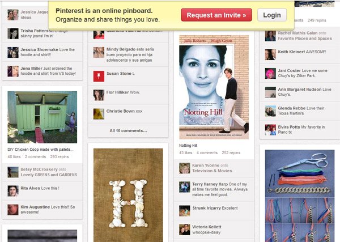This screenshot has height=242, width=340.
Task: Click the Elvira Potts name link
Action: [x=289, y=127]
